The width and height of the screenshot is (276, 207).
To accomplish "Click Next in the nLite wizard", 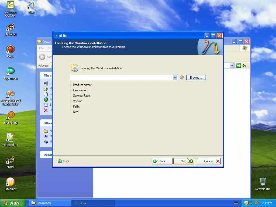I will (x=184, y=161).
